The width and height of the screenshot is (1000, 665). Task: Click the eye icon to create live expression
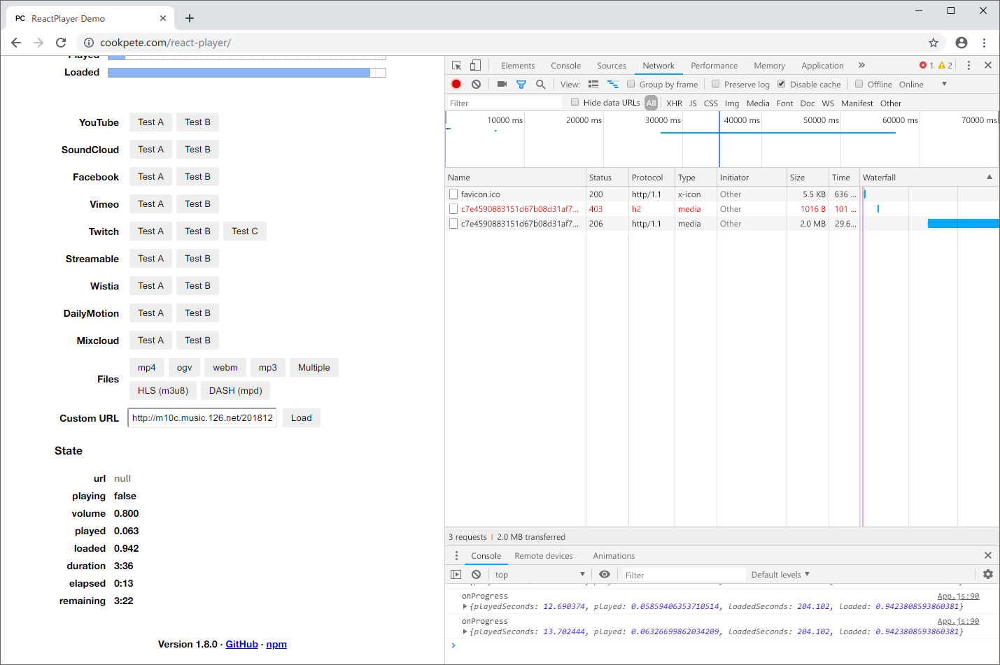coord(605,574)
